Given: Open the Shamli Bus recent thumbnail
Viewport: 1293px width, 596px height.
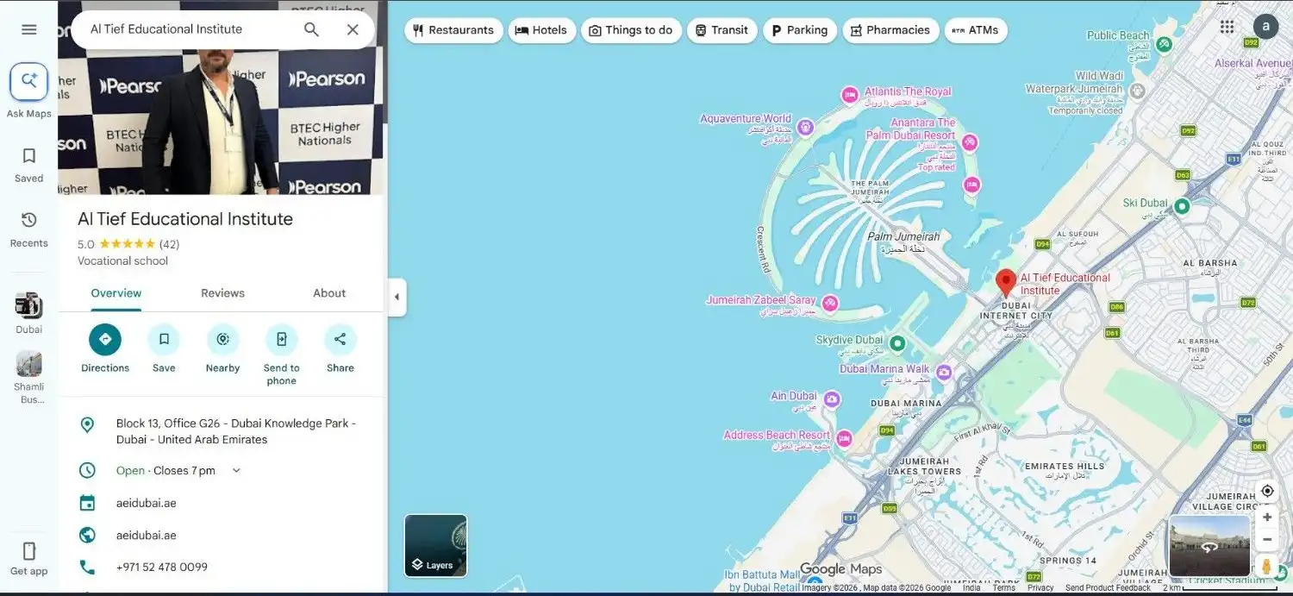Looking at the screenshot, I should [x=28, y=364].
